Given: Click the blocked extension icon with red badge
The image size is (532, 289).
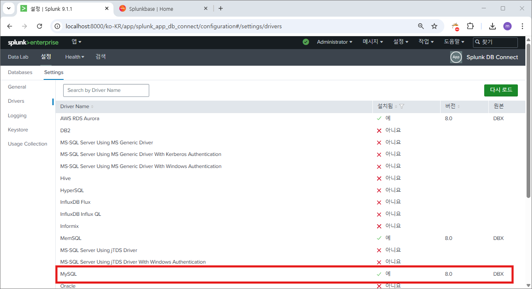Looking at the screenshot, I should 456,27.
